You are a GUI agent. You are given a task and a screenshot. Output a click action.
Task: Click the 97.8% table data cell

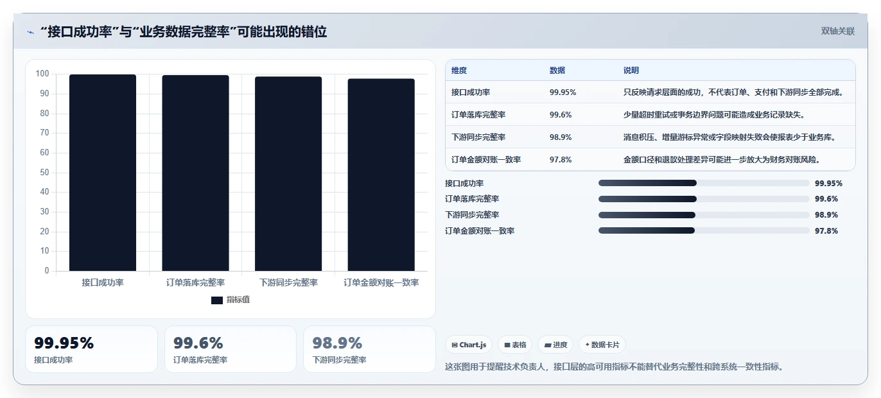click(x=561, y=160)
